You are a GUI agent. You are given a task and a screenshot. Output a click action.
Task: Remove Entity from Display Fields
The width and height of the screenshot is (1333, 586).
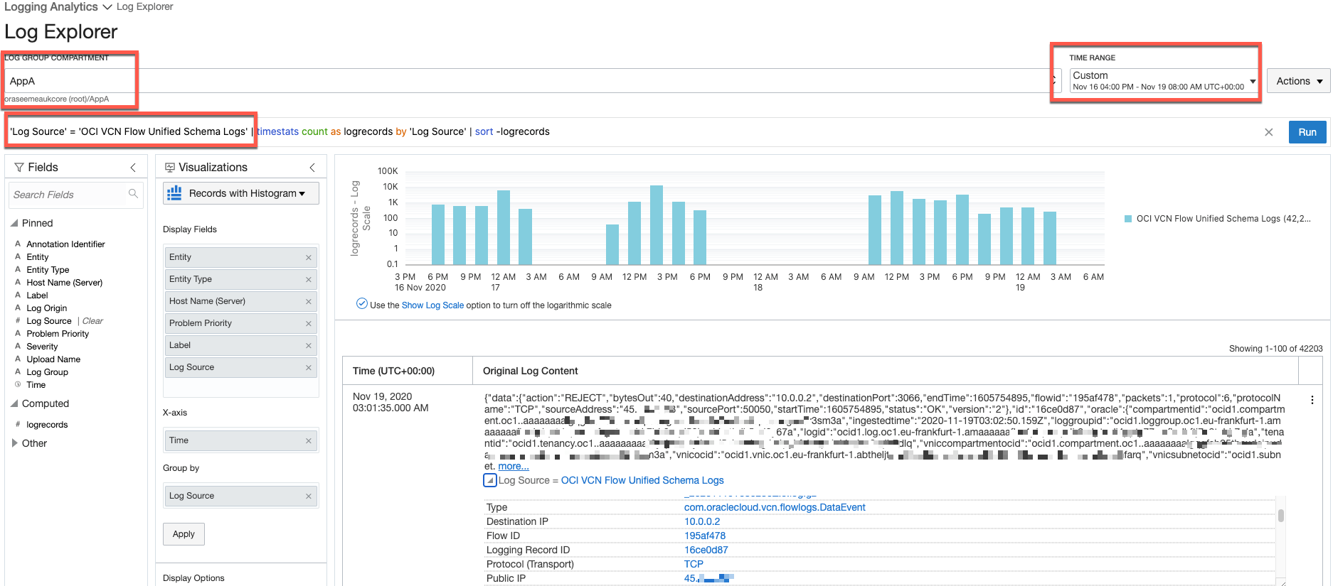coord(309,258)
